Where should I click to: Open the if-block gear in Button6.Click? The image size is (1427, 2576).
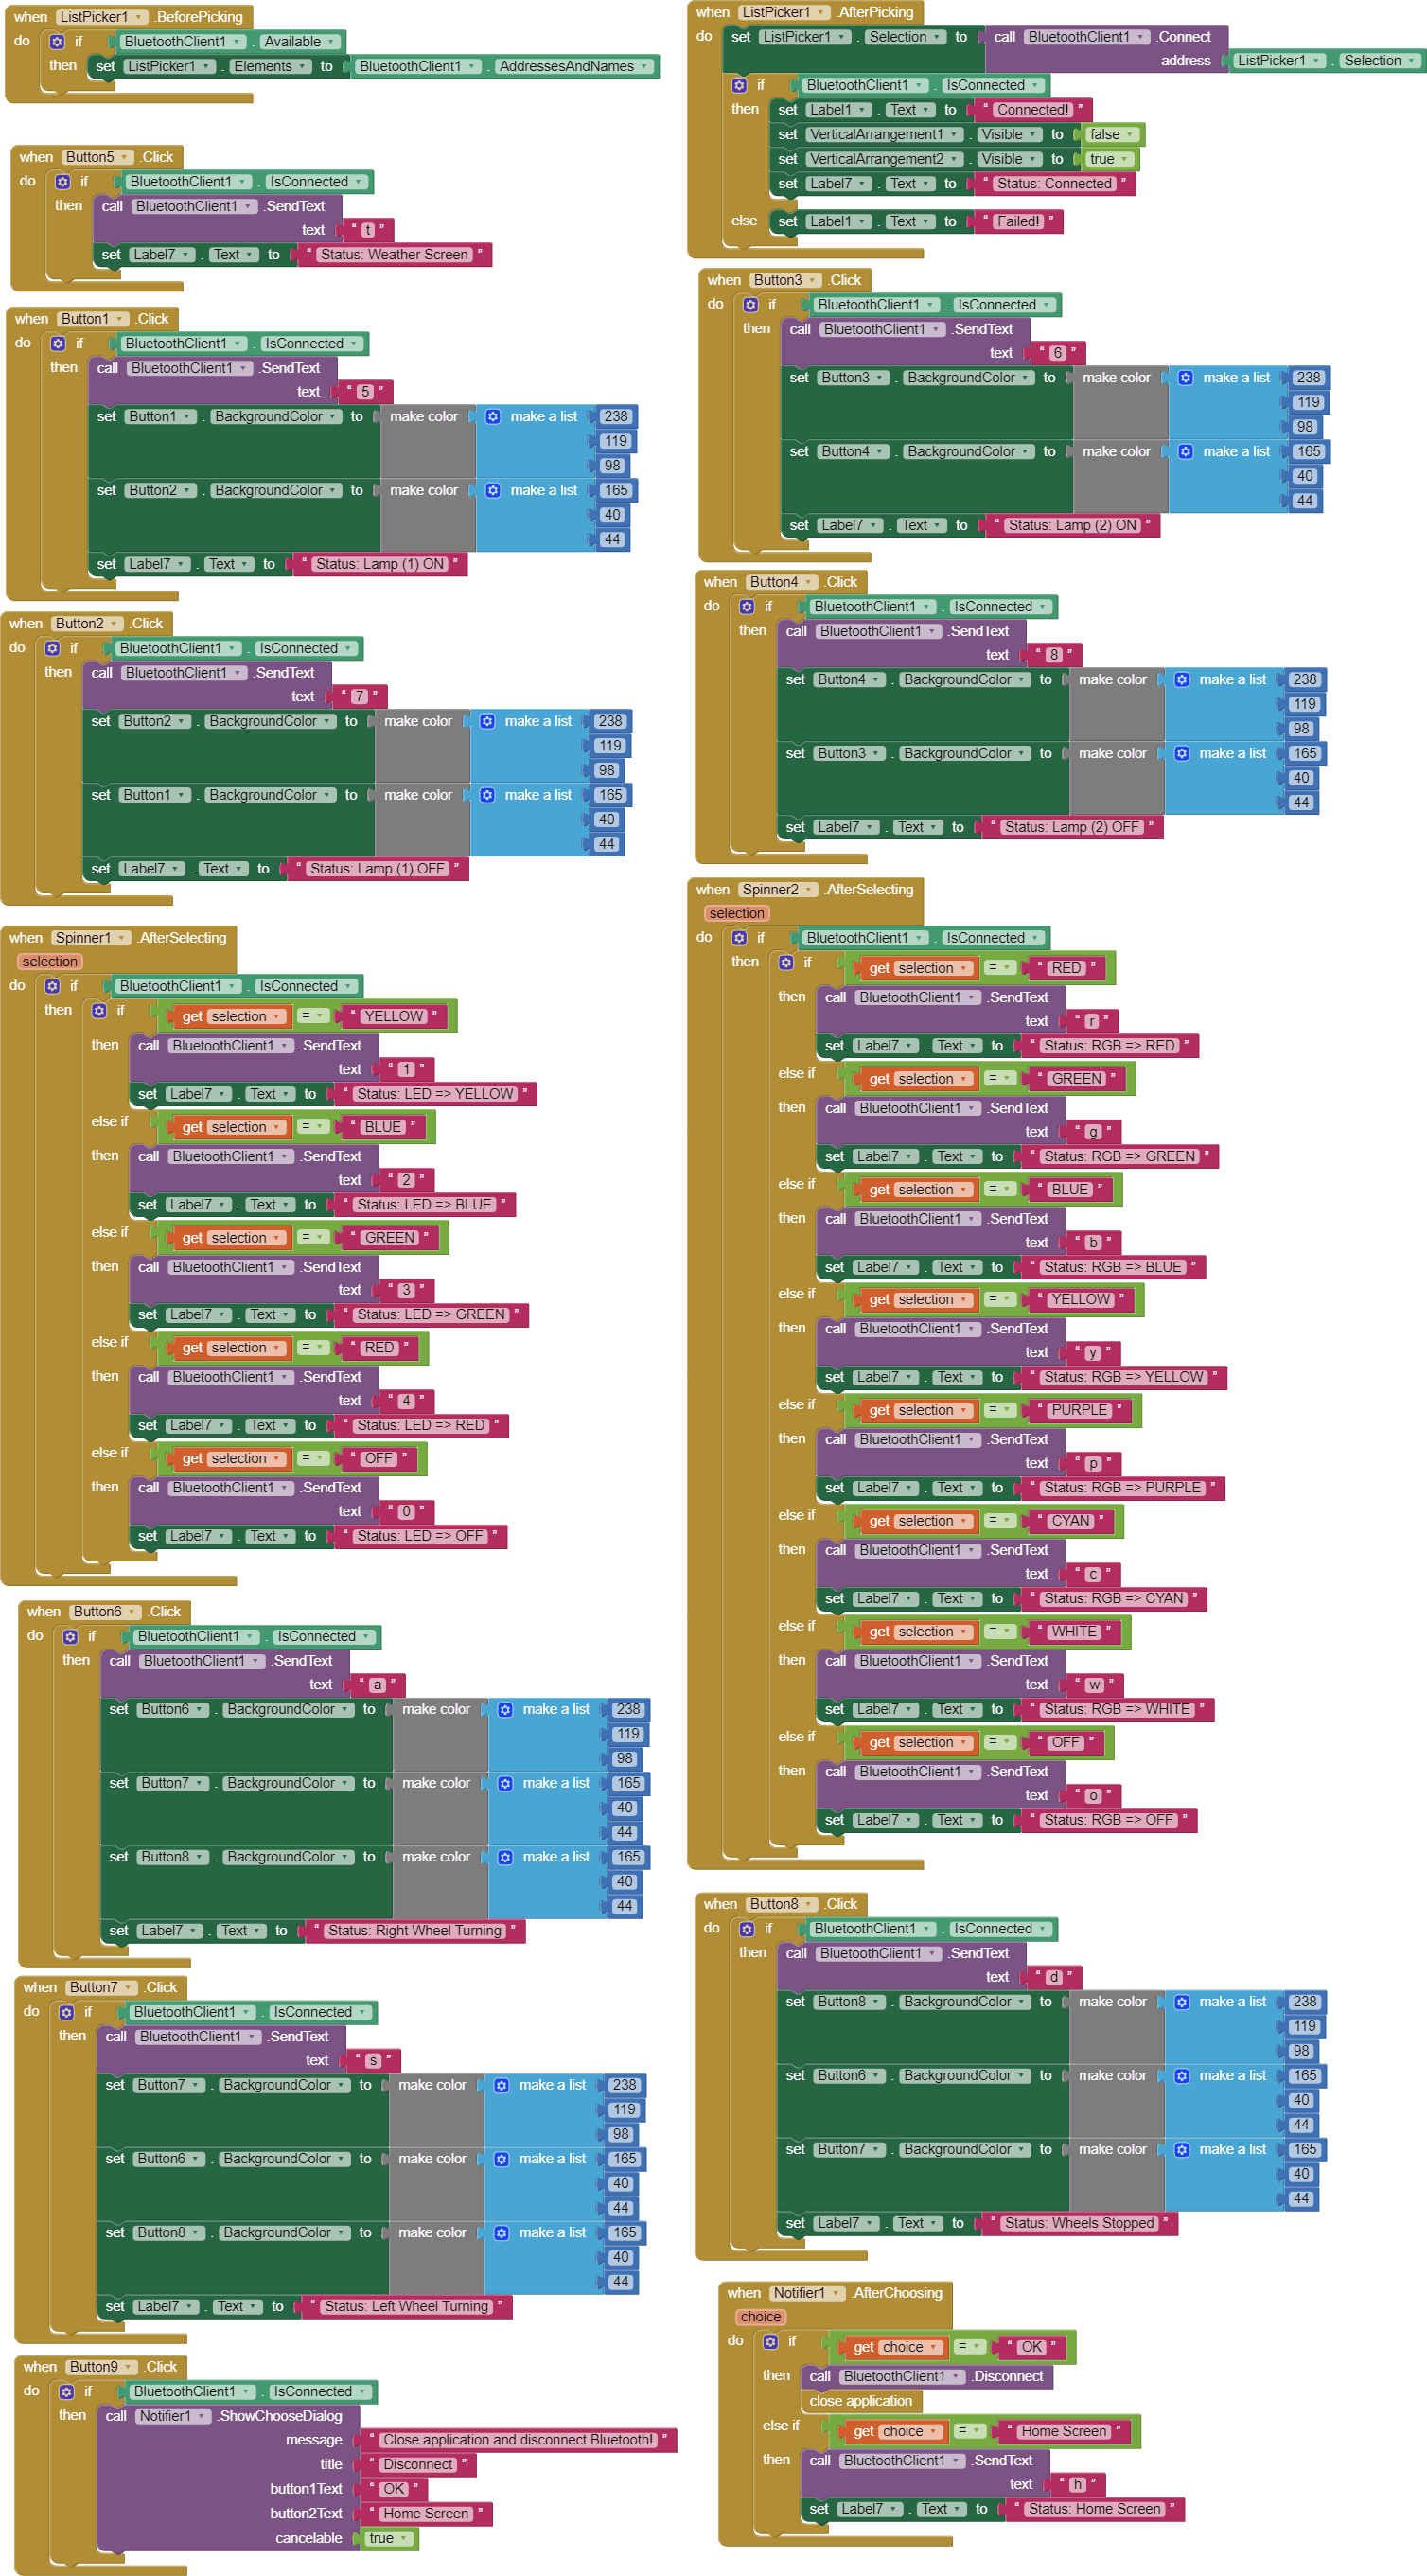70,1637
